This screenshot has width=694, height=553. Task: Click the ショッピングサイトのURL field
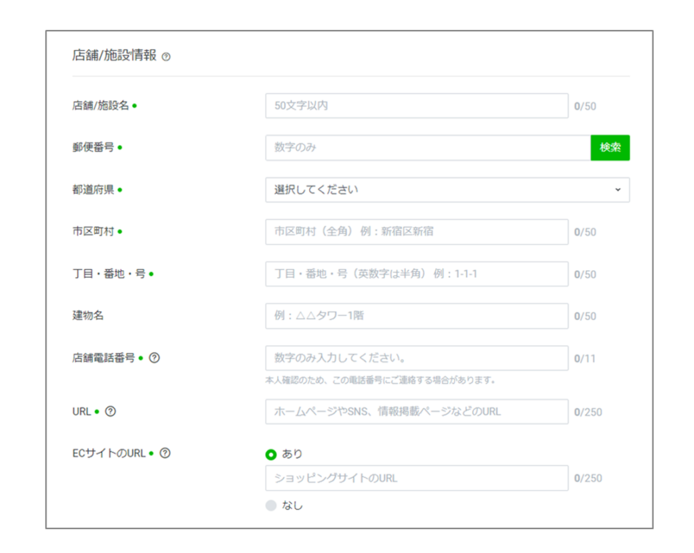[x=416, y=478]
